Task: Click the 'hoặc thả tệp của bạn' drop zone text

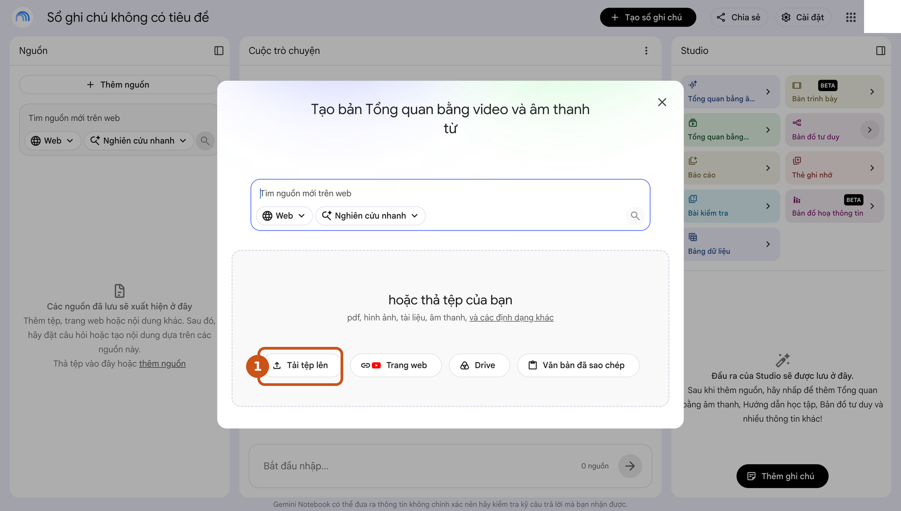Action: 450,300
